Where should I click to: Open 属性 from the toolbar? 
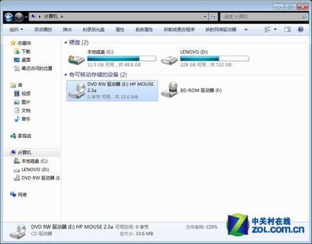click(x=120, y=29)
